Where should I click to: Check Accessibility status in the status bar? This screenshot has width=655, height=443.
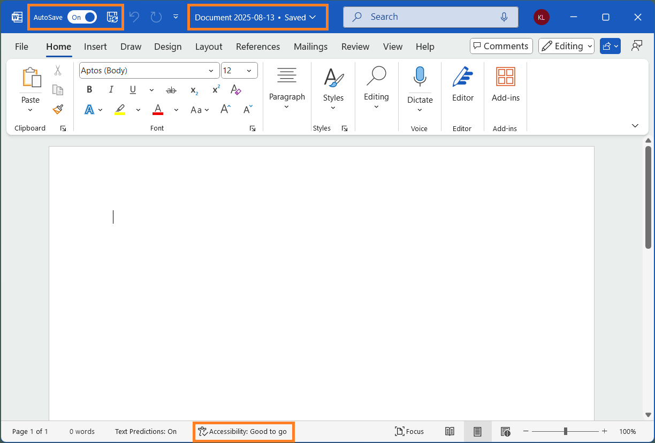pyautogui.click(x=243, y=431)
